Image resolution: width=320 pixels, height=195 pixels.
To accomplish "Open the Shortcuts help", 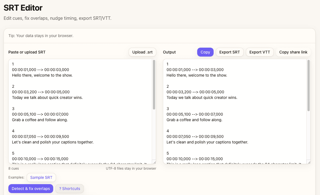I will [69, 189].
